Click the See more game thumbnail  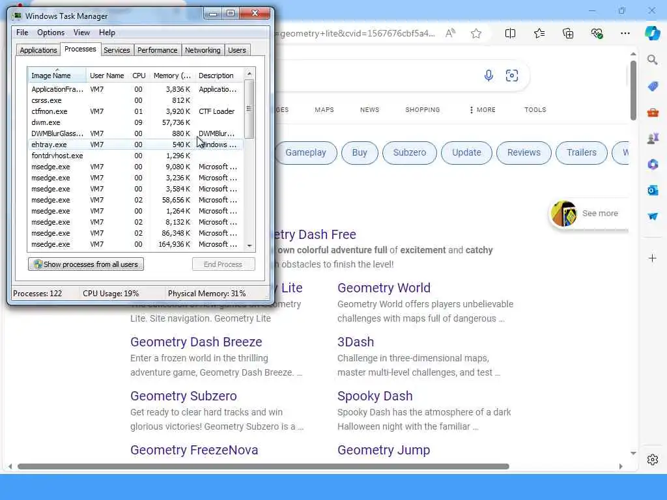[x=563, y=214]
